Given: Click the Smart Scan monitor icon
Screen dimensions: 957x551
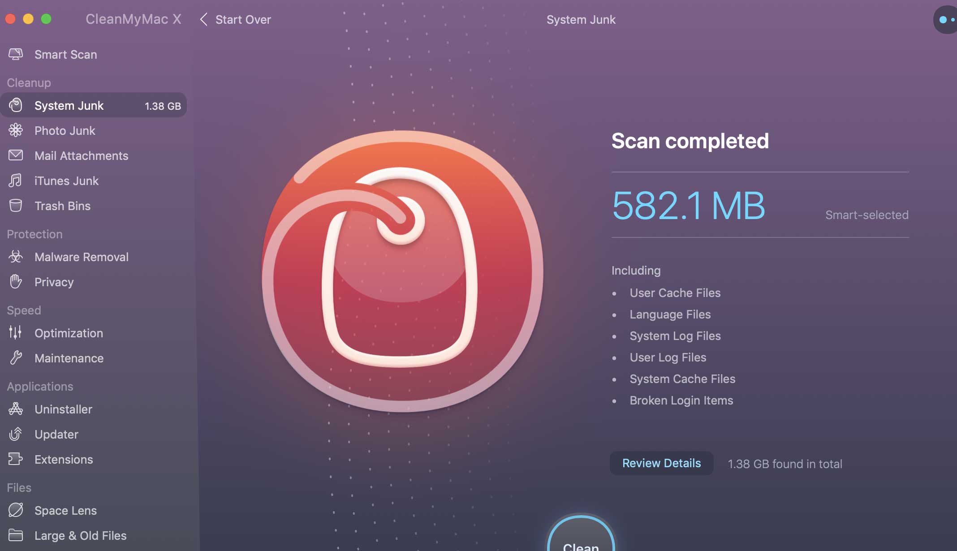Looking at the screenshot, I should pyautogui.click(x=16, y=55).
